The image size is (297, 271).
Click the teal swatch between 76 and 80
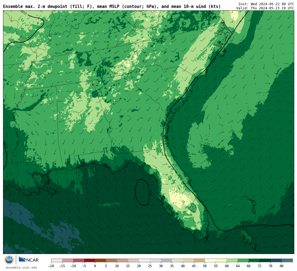[276, 261]
